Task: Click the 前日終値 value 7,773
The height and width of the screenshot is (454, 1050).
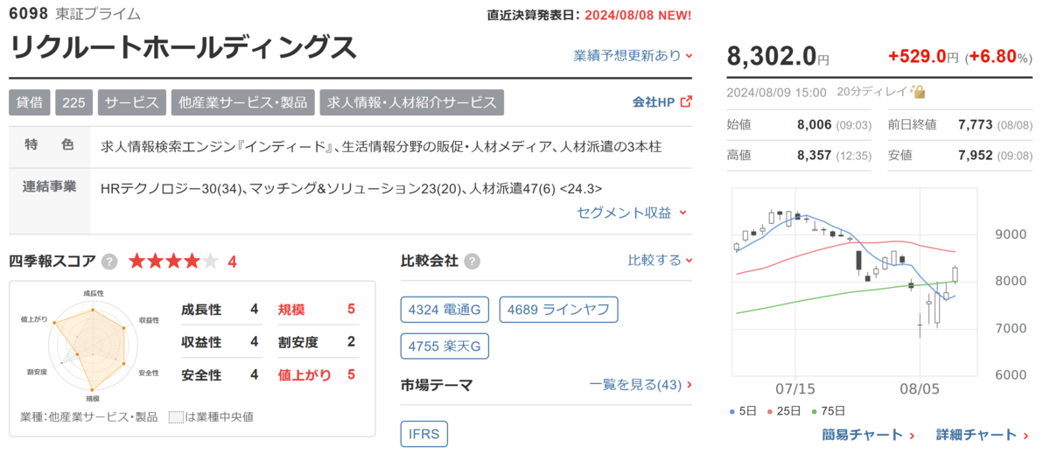Action: (x=975, y=125)
